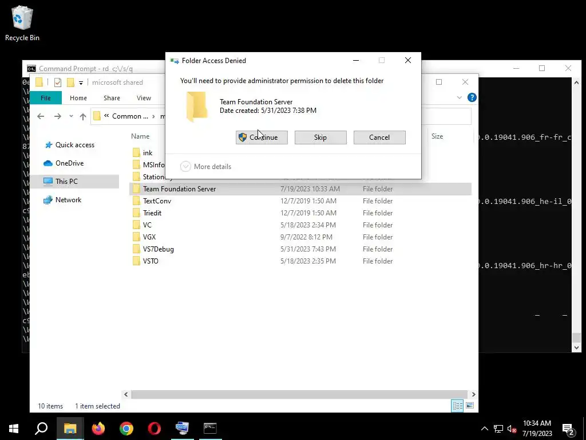
Task: Open Explorer help question mark icon
Action: pyautogui.click(x=472, y=97)
